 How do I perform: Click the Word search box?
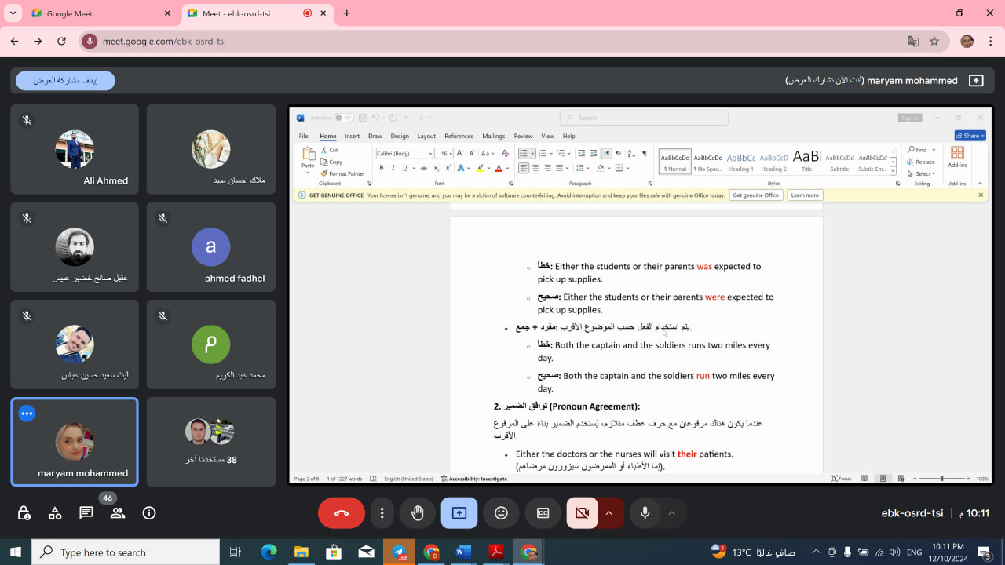coord(644,118)
